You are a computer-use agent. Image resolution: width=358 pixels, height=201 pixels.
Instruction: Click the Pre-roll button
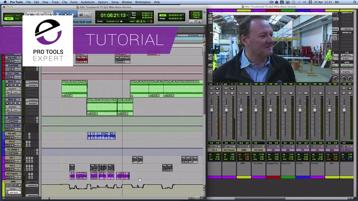pyautogui.click(x=196, y=13)
